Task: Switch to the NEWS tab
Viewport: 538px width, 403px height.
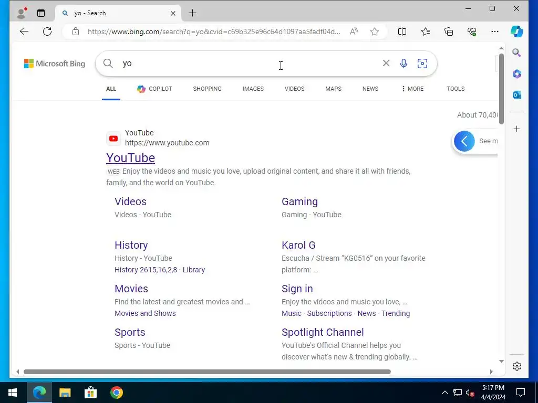Action: click(x=370, y=89)
